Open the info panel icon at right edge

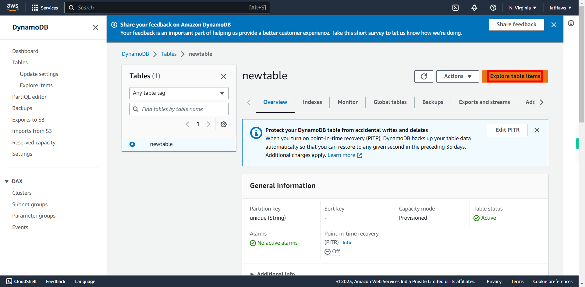(571, 23)
